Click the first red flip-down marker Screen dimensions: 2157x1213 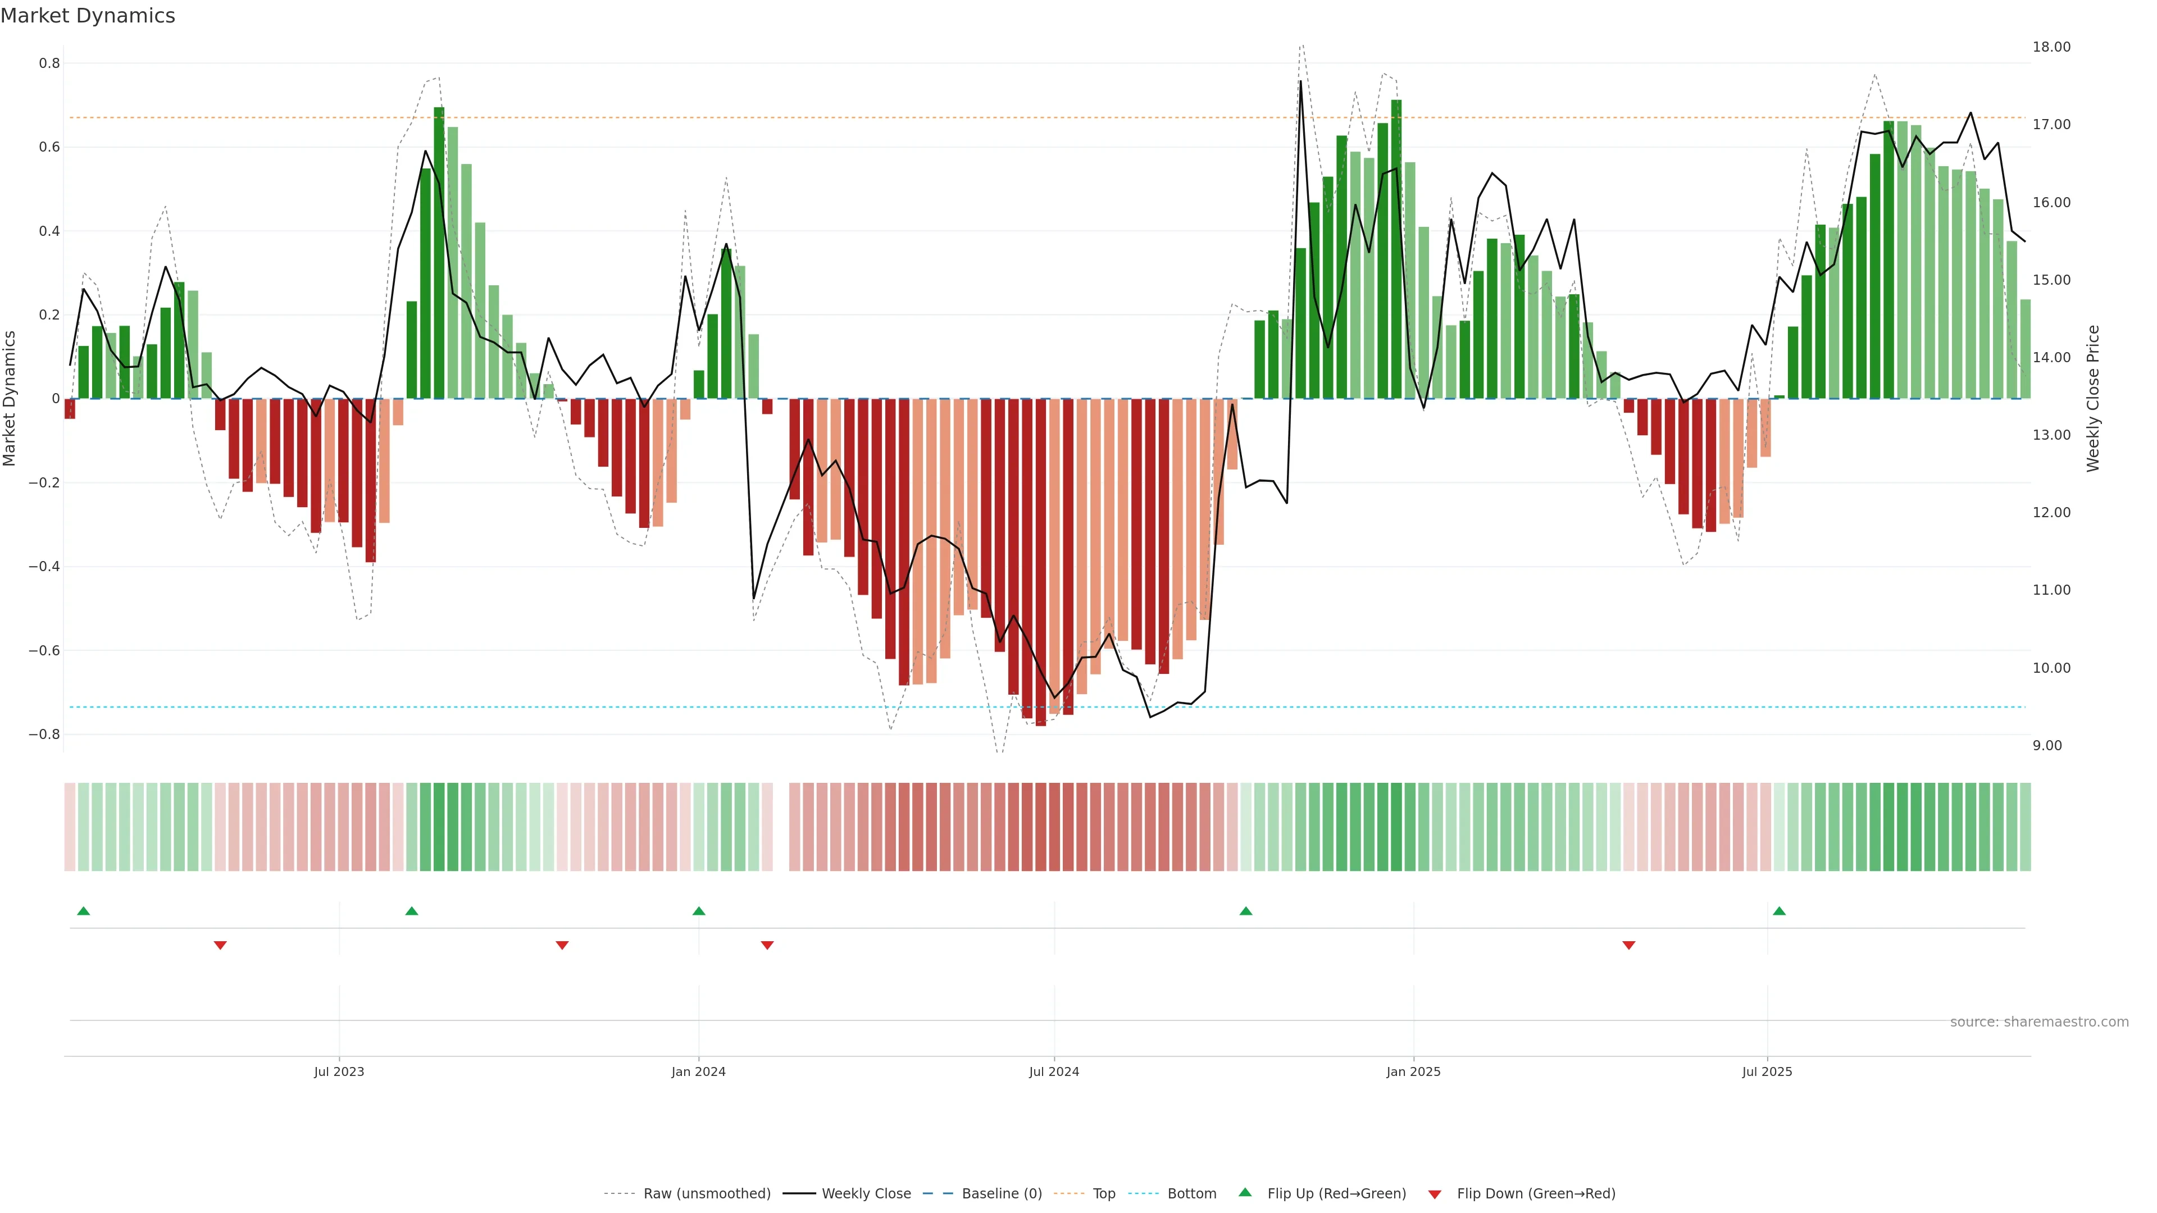coord(220,945)
